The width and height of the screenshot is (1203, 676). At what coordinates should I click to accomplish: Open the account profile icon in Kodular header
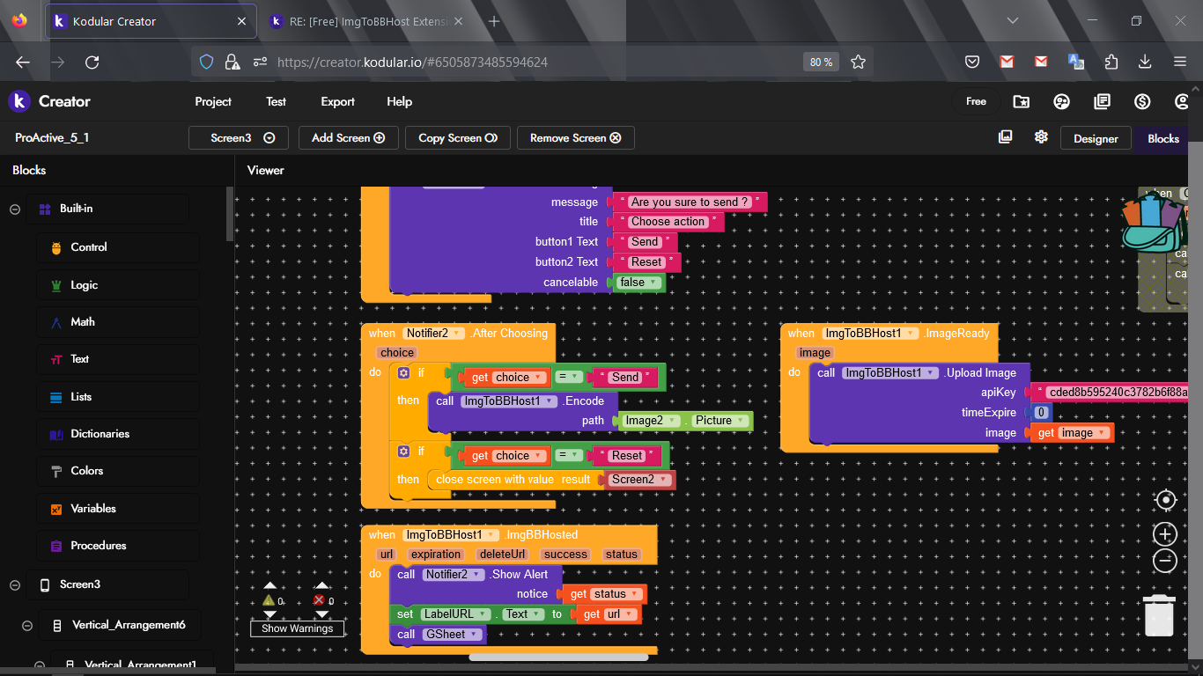click(1183, 101)
